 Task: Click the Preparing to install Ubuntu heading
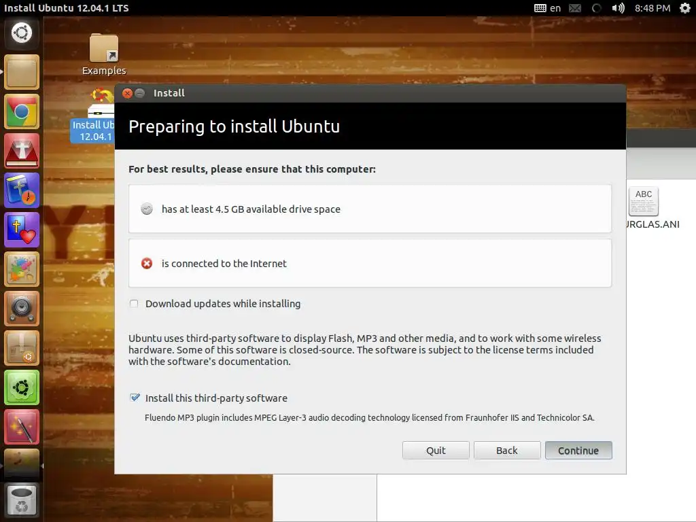point(234,126)
